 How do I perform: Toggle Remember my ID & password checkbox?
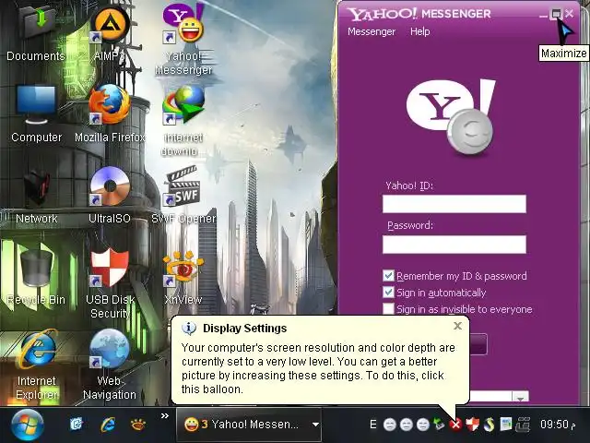[x=388, y=276]
